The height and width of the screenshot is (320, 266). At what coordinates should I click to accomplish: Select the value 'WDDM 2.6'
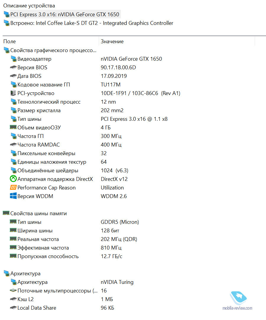[x=114, y=196]
